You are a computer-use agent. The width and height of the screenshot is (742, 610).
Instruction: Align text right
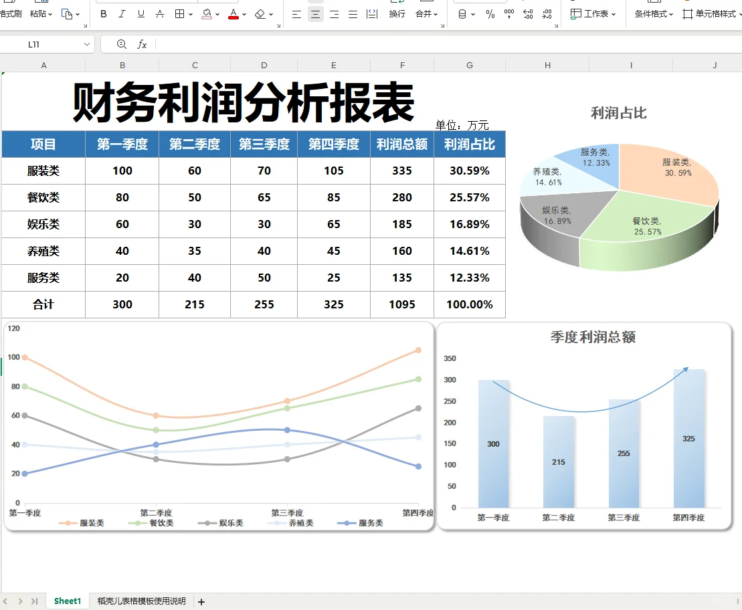pos(334,14)
